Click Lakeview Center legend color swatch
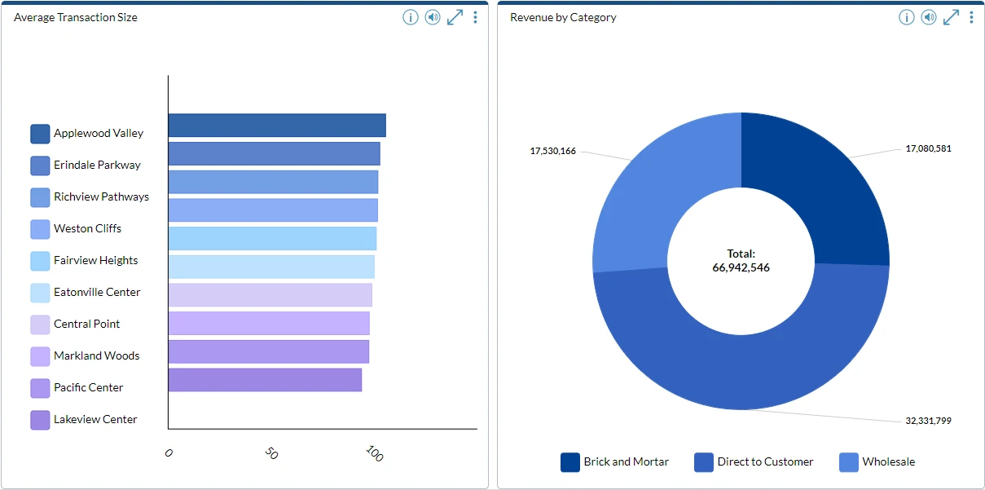 [x=40, y=420]
